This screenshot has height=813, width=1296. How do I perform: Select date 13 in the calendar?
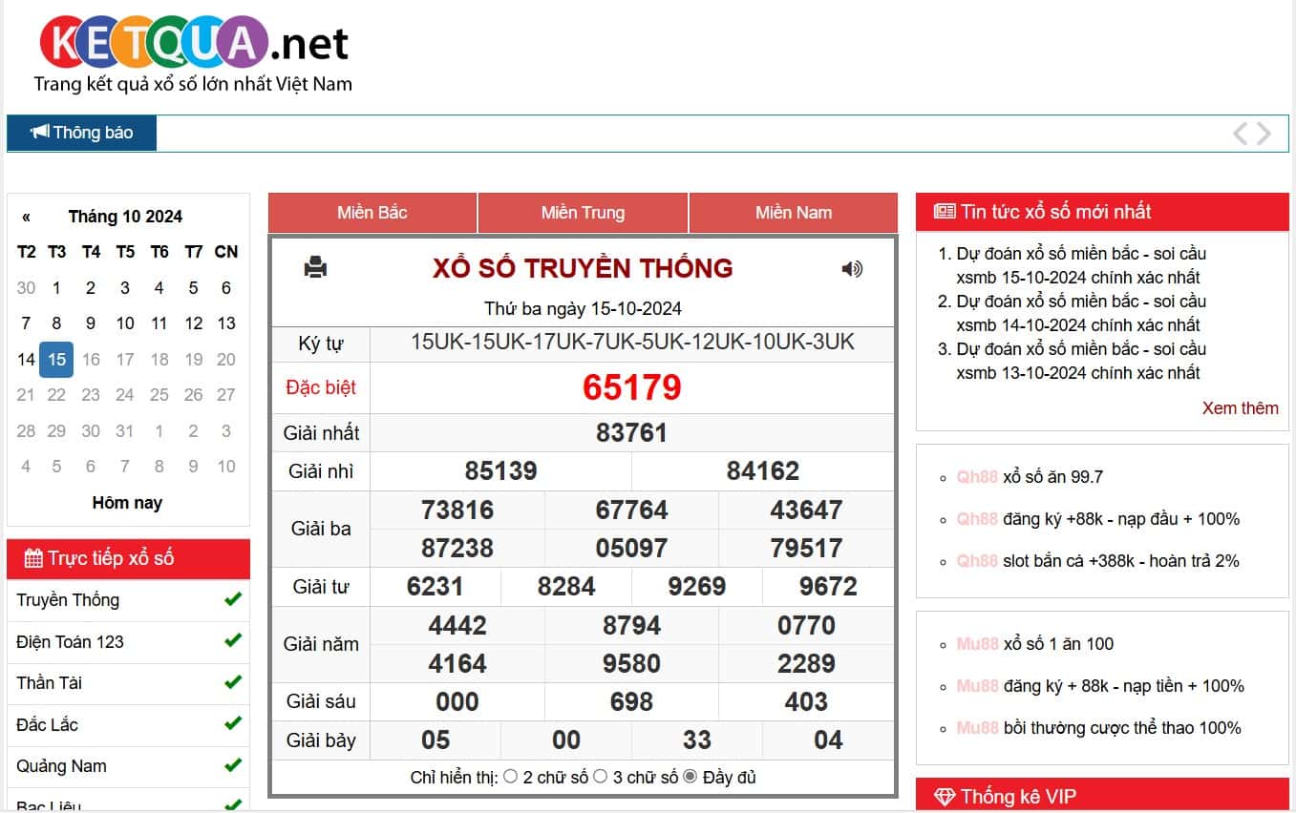point(226,323)
